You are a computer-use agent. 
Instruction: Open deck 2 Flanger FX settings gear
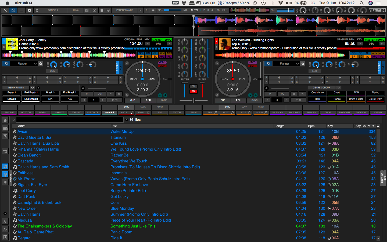303,64
